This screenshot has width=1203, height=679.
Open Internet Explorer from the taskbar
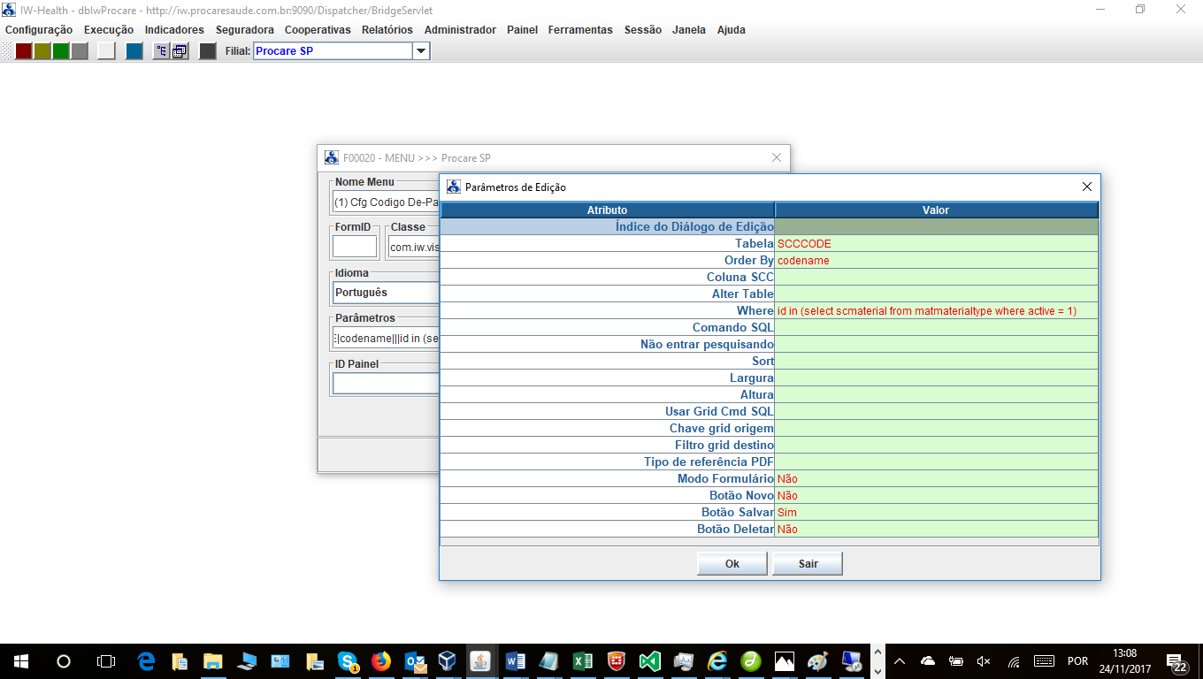(x=717, y=660)
